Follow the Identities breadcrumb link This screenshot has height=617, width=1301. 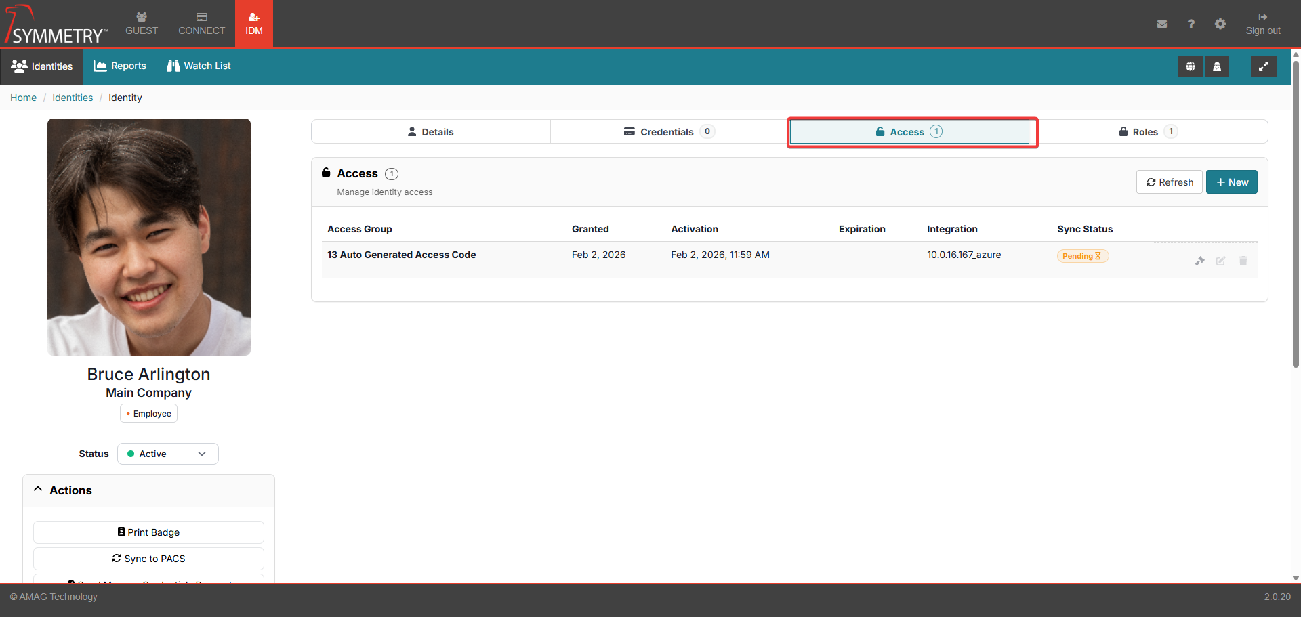click(73, 98)
